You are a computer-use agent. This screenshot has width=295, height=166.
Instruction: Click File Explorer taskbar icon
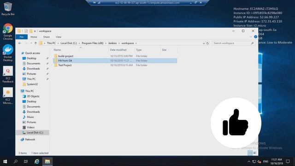click(x=47, y=161)
